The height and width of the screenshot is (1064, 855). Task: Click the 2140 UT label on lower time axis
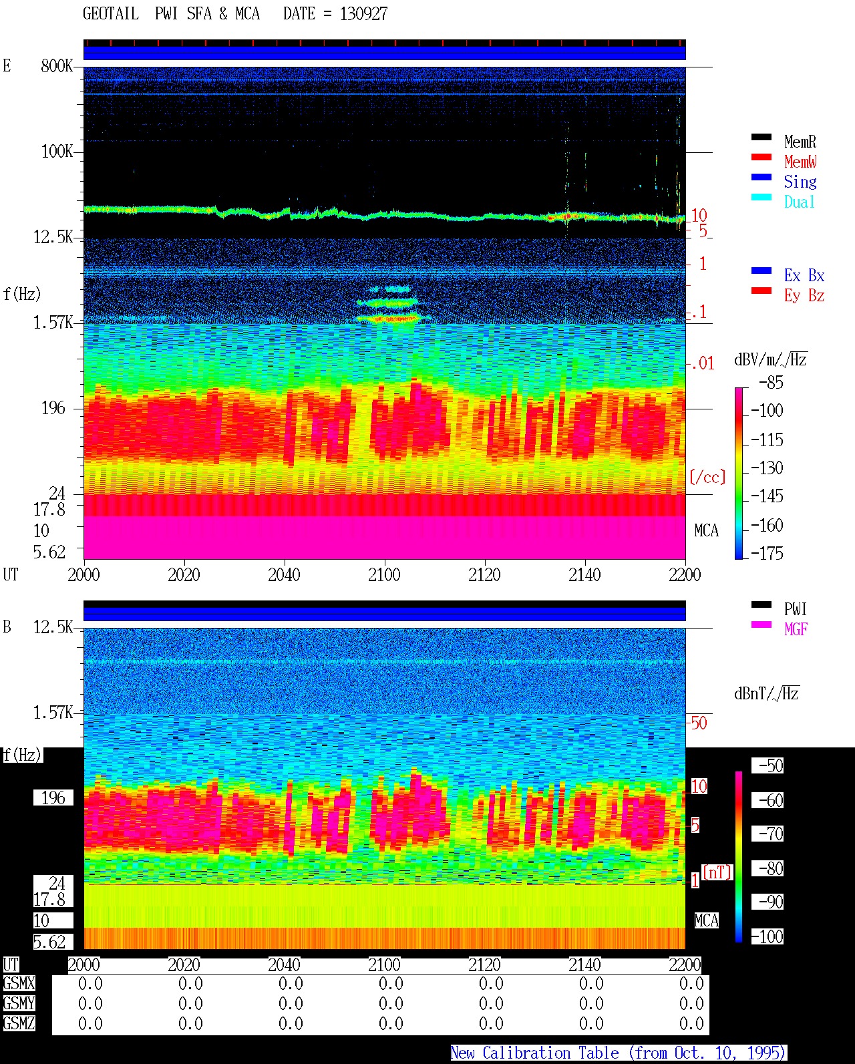[x=584, y=964]
